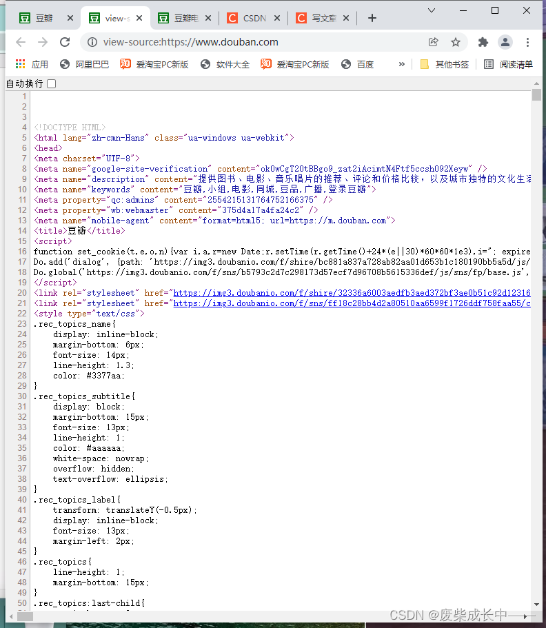Open the 软件大全 bookmark
Screen dimensions: 546x628
[x=225, y=64]
